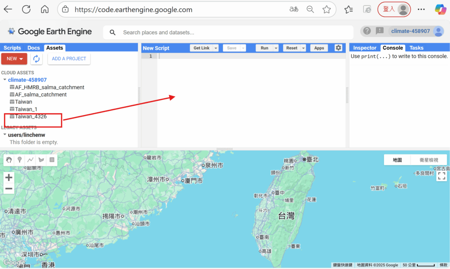This screenshot has height=269, width=450.
Task: Select the draw polygon shape tool
Action: (41, 160)
